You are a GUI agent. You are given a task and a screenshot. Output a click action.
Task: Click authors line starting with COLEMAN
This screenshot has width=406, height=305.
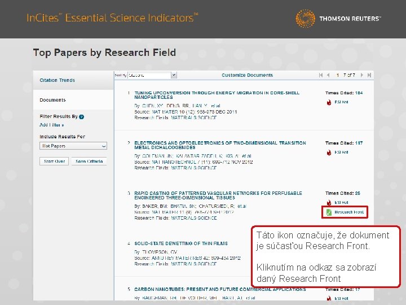(193, 156)
